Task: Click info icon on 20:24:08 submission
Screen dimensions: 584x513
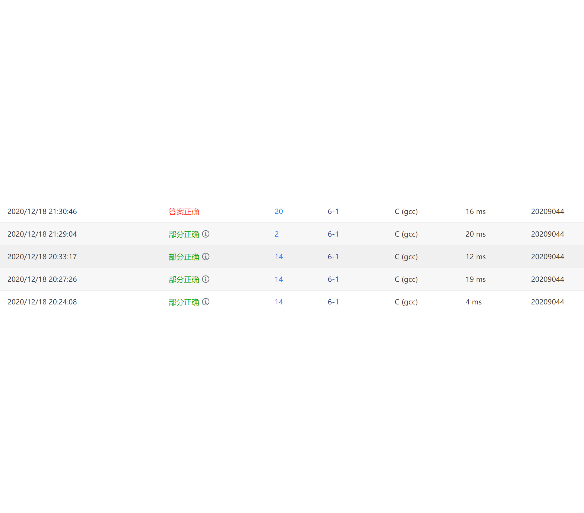Action: point(206,302)
